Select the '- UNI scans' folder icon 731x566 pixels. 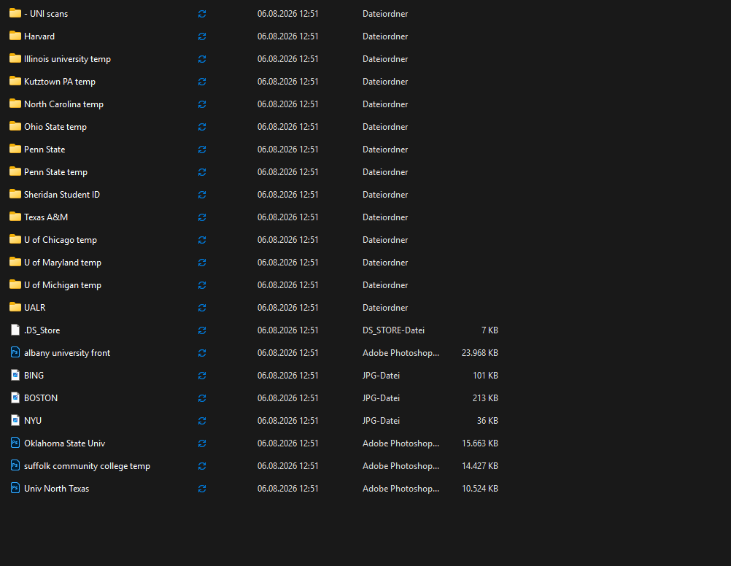pos(15,13)
